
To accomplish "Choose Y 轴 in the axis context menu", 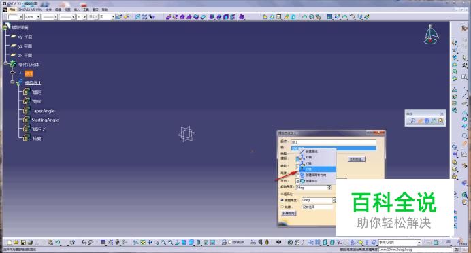I will click(317, 163).
